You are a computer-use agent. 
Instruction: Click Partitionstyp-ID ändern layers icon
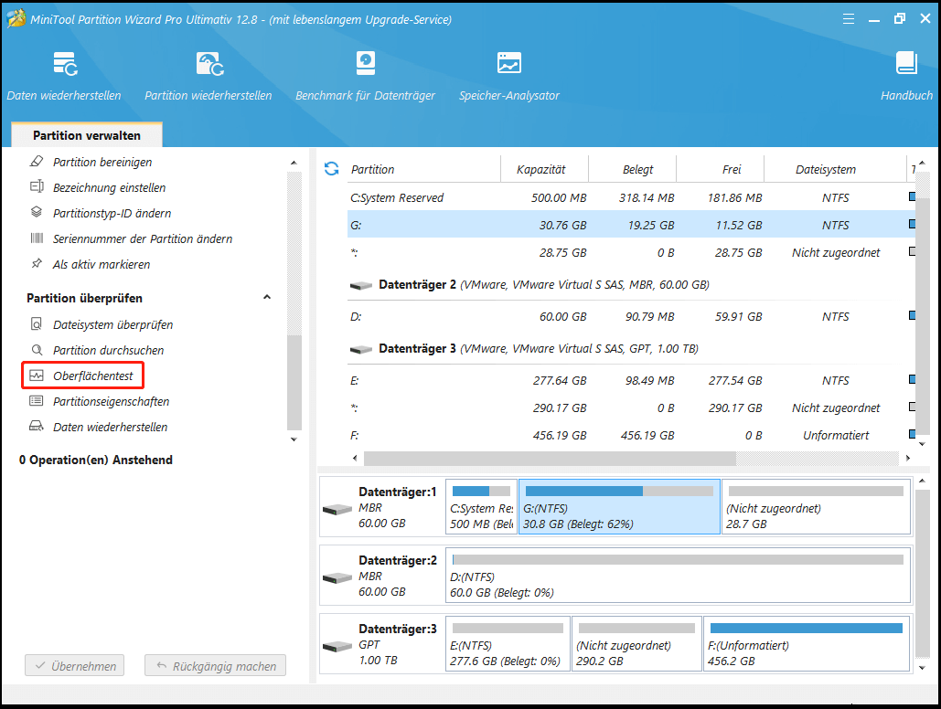[x=37, y=212]
